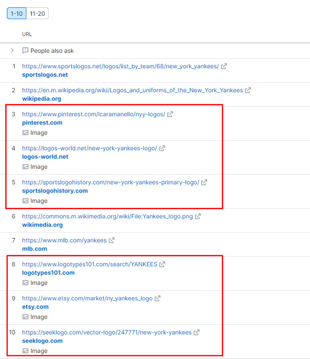Open external link icon for logos-world.net URL
Screen dimensions: 310x359
click(162, 148)
